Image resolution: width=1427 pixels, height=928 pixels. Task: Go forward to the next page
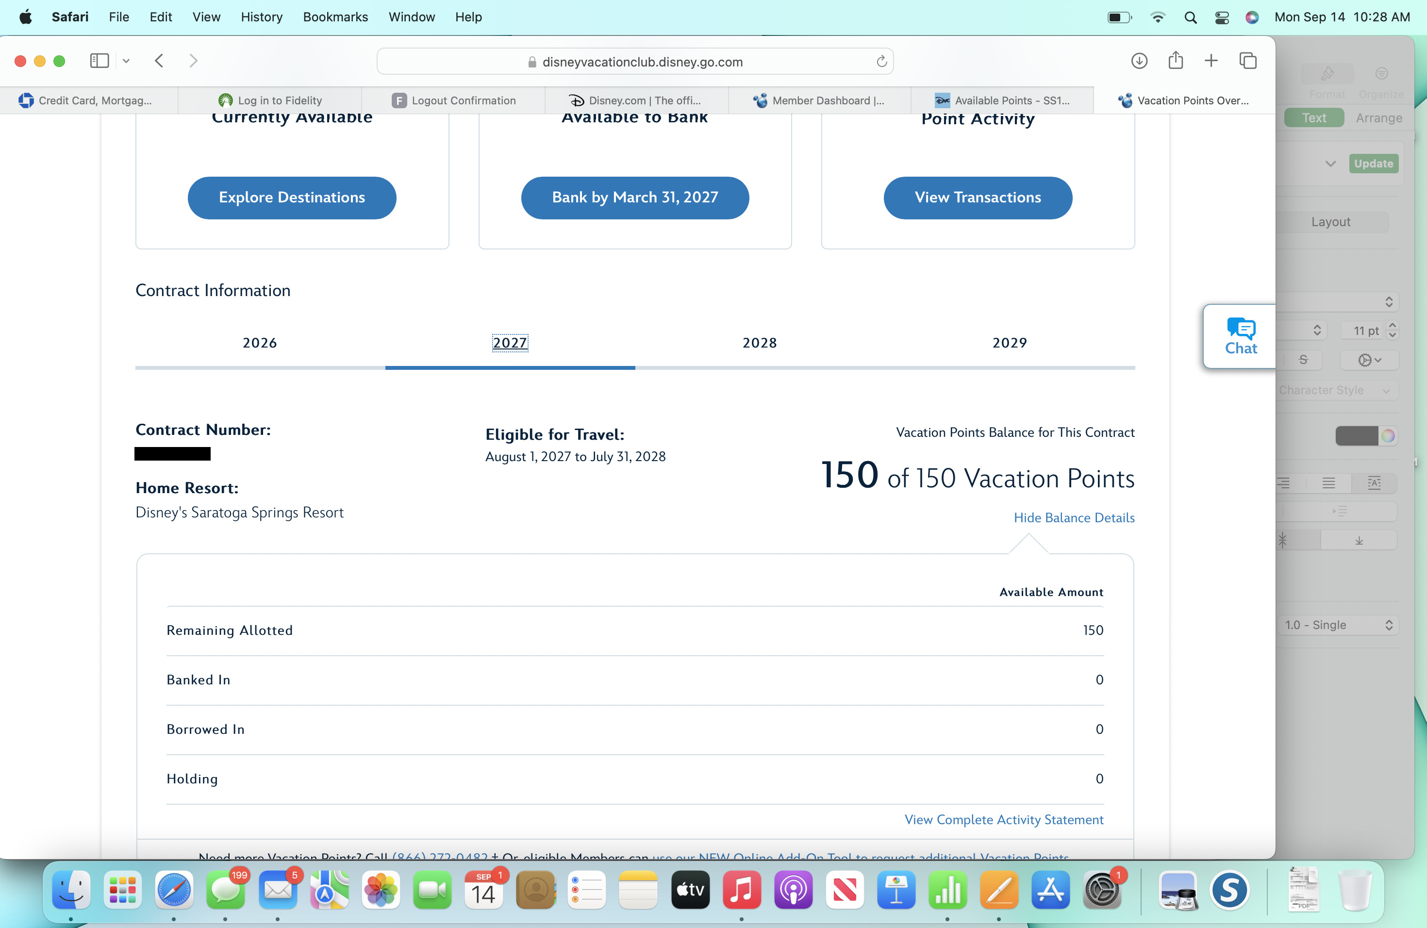click(x=193, y=61)
